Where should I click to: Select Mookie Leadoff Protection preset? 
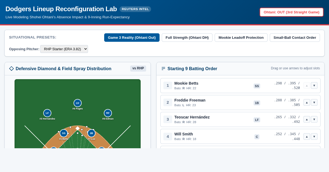(x=241, y=38)
